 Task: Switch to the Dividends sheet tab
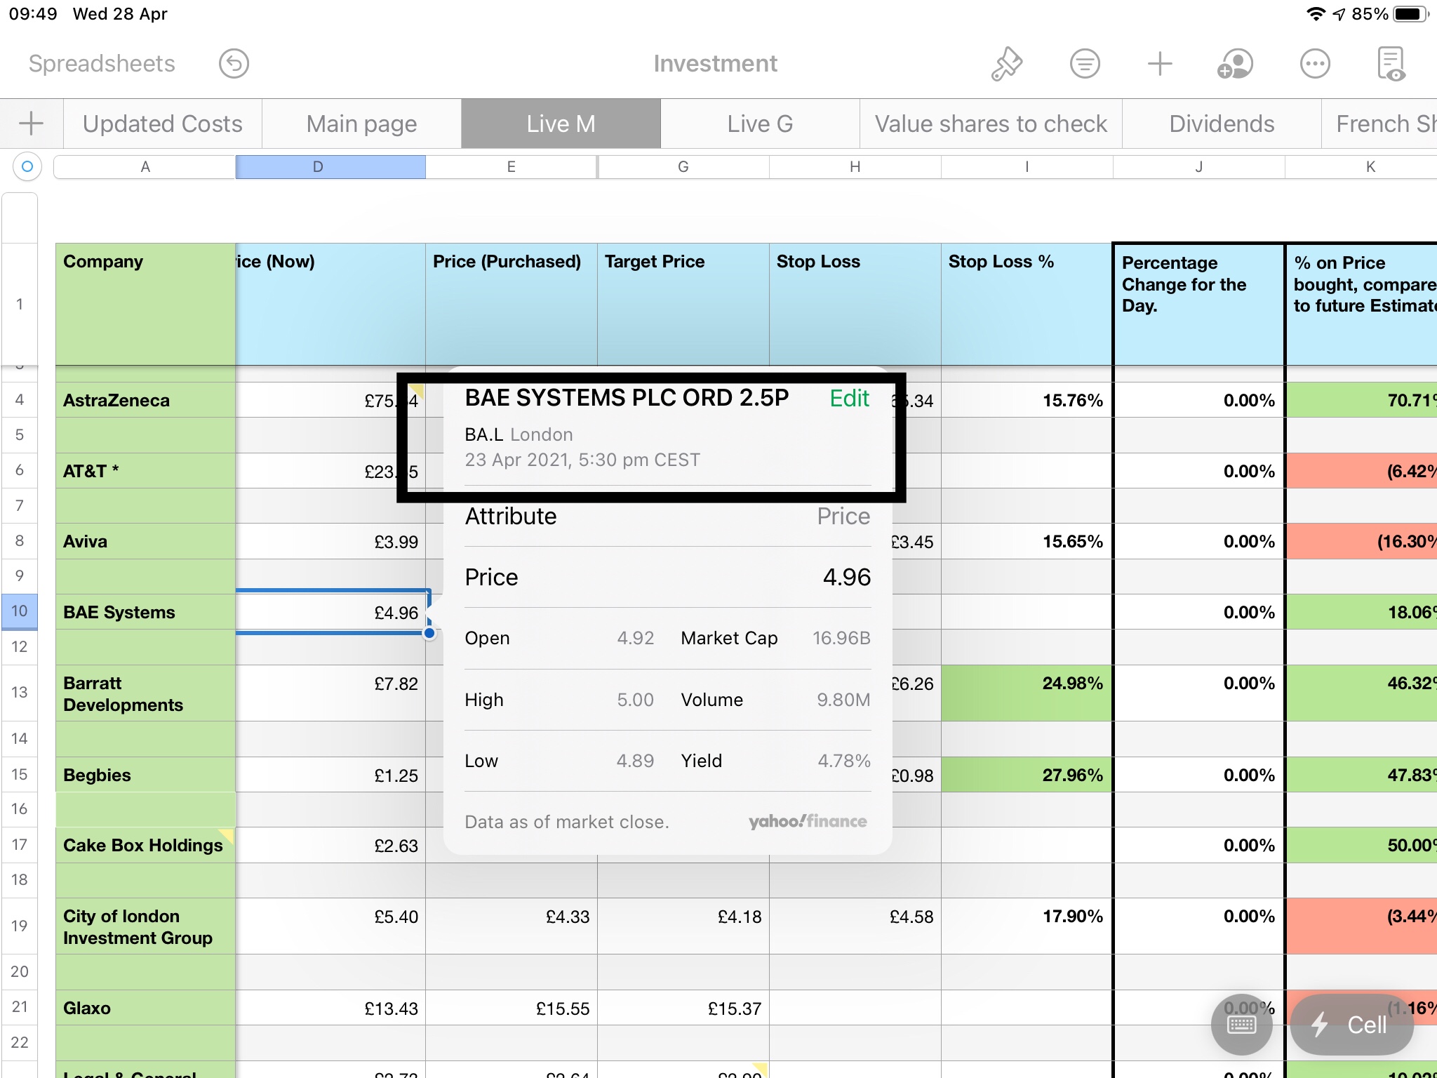pyautogui.click(x=1222, y=124)
